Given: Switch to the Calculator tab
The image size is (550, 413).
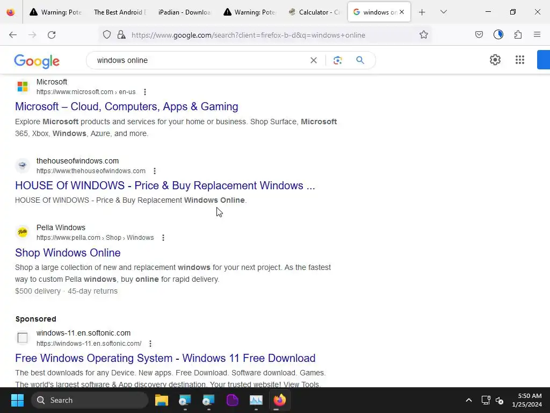Looking at the screenshot, I should point(314,12).
